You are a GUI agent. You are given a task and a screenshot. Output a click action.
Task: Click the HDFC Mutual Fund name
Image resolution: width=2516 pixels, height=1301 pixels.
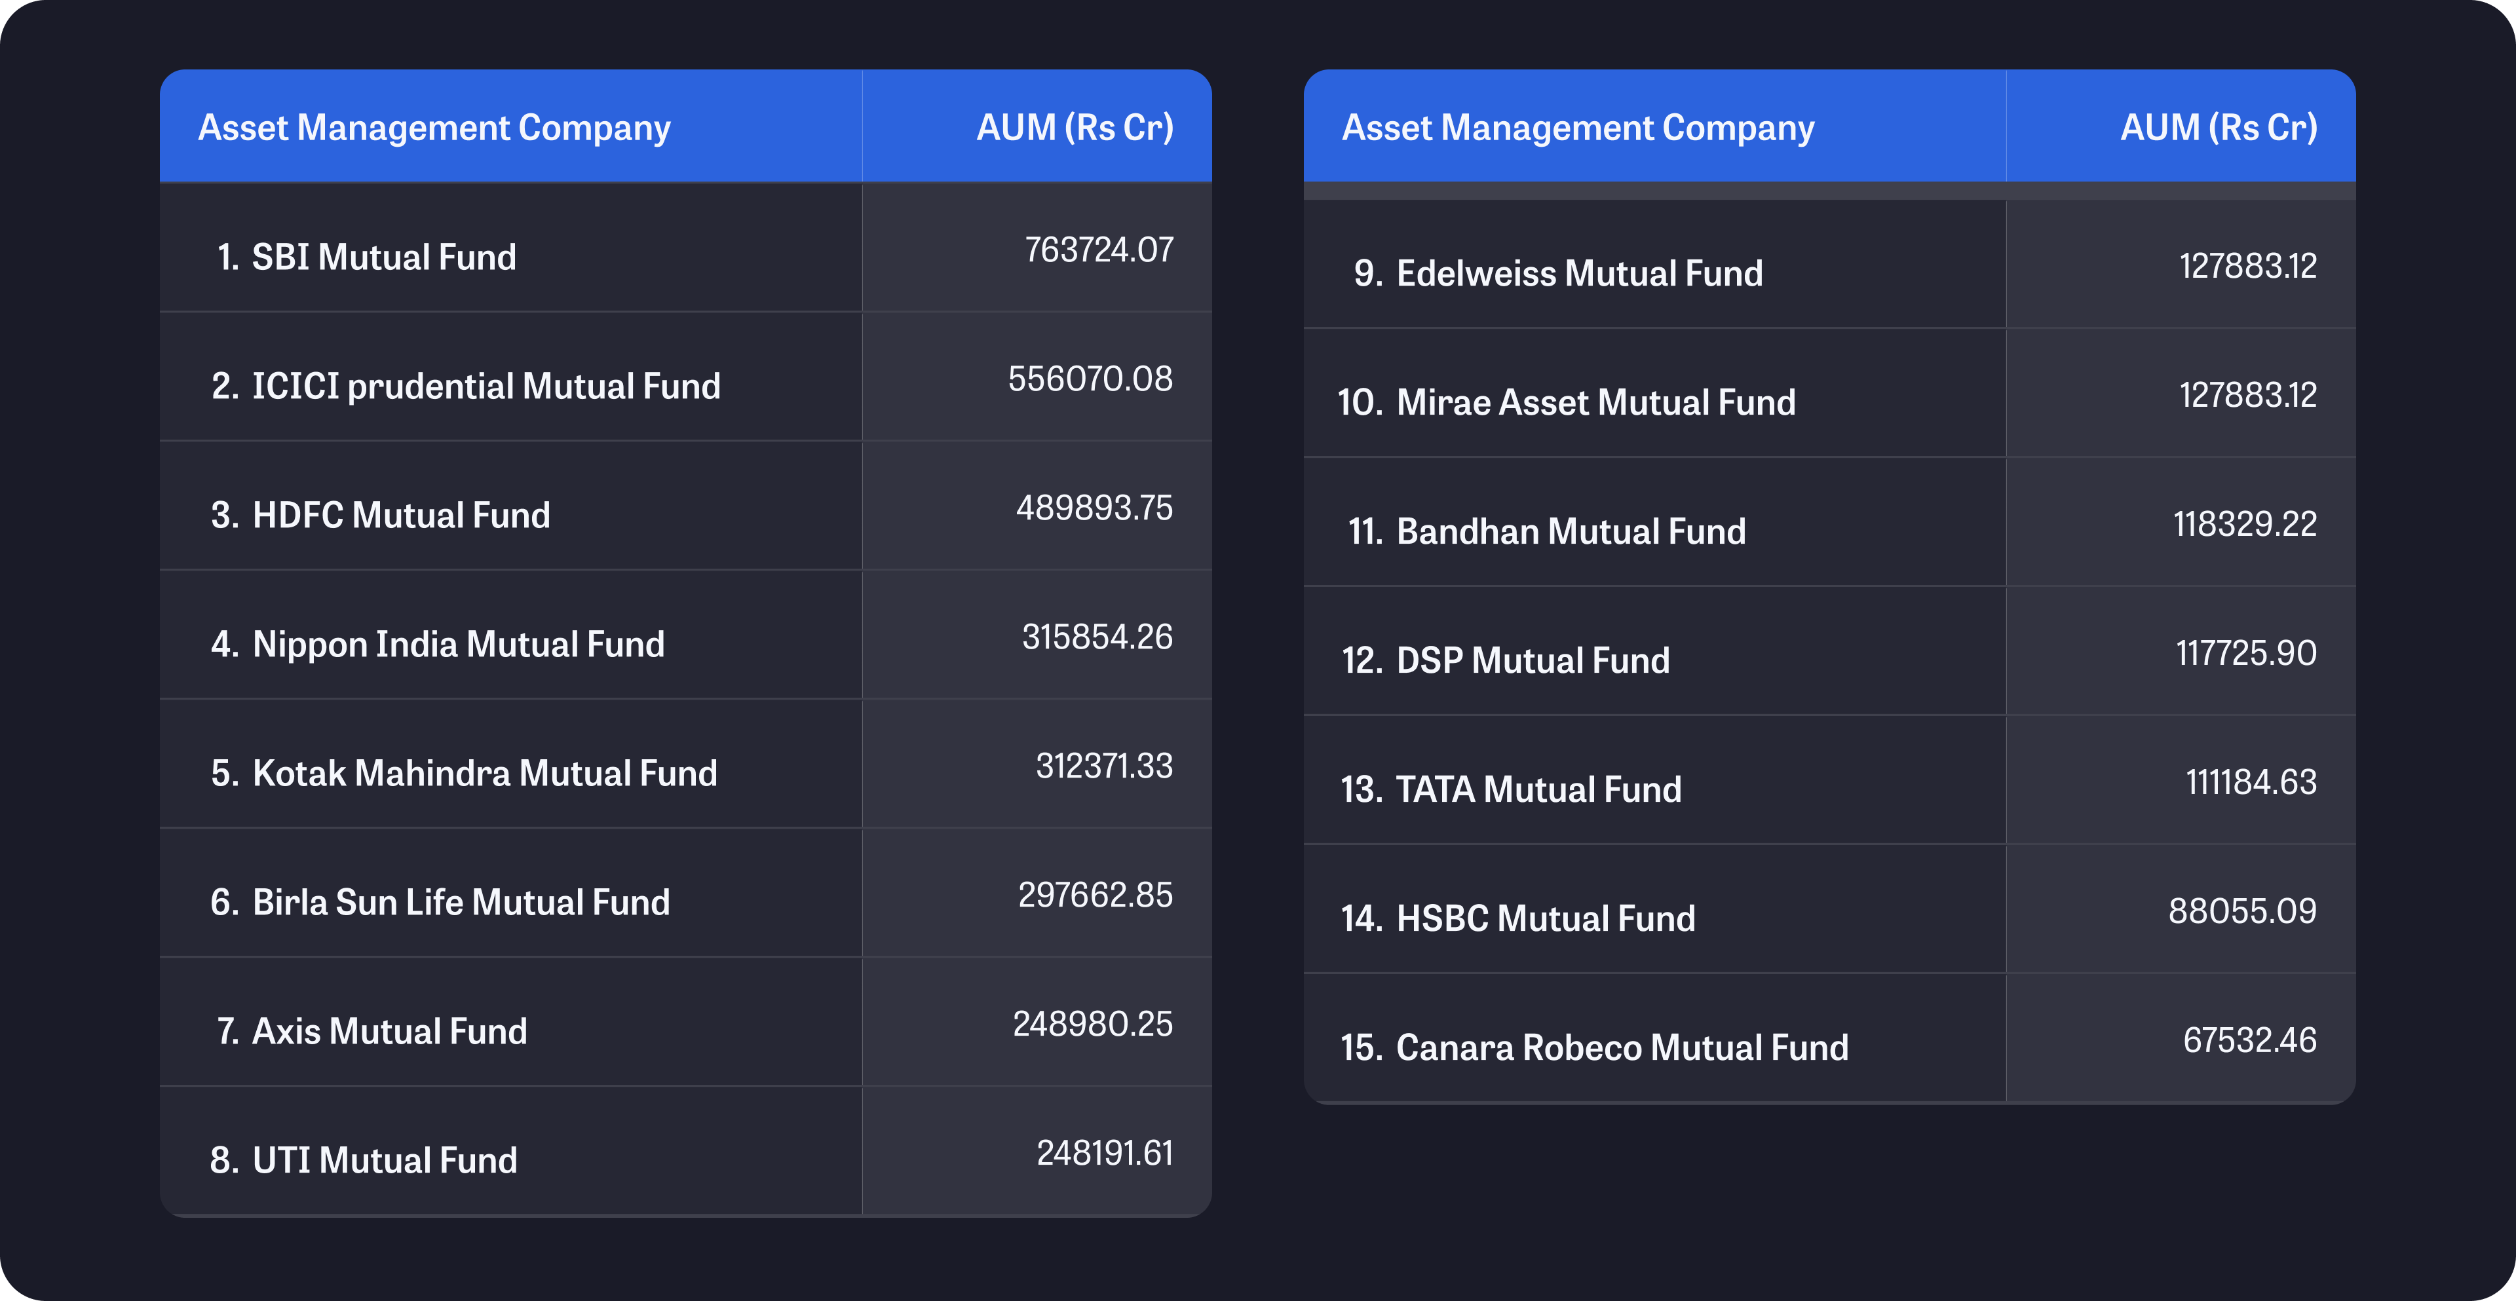tap(400, 515)
